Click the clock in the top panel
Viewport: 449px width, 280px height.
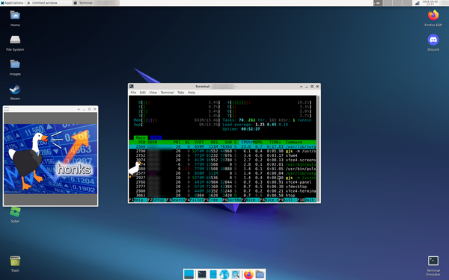[430, 3]
